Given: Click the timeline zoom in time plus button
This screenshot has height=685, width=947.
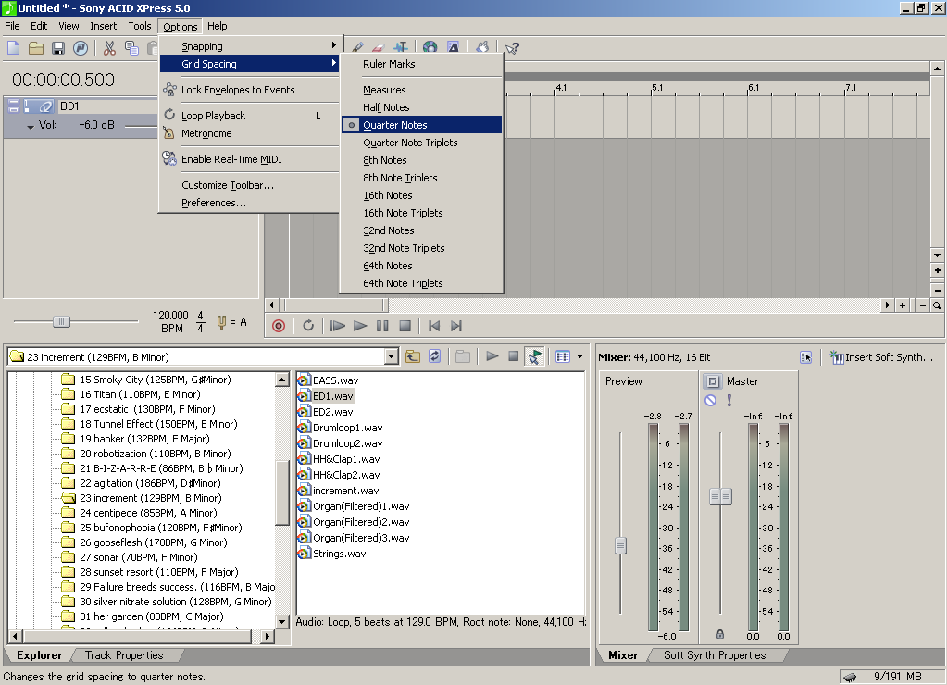Looking at the screenshot, I should [903, 305].
